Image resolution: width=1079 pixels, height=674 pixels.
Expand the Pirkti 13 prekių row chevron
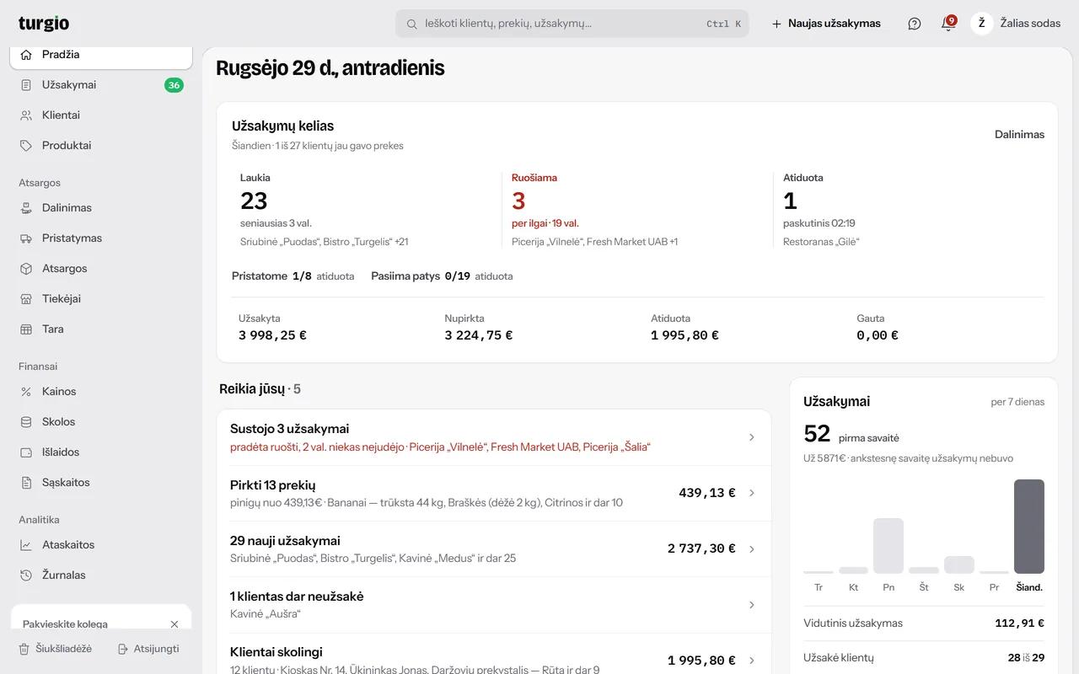click(752, 493)
